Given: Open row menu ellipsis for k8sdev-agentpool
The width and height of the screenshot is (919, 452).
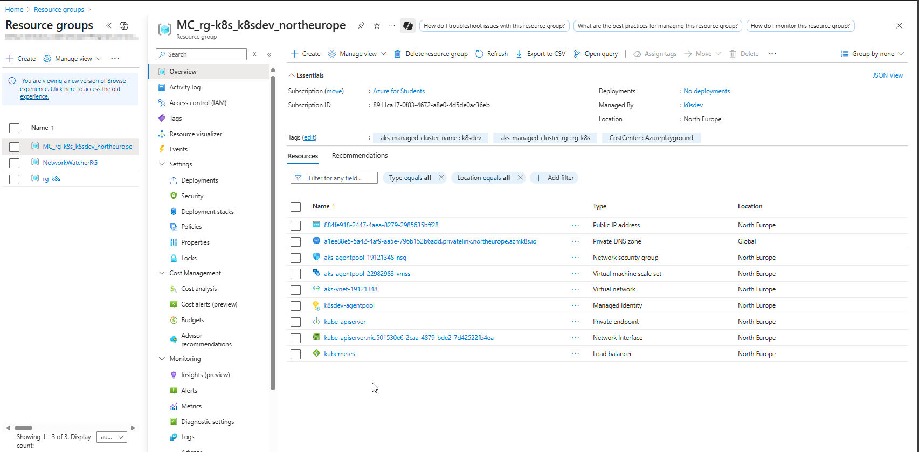Looking at the screenshot, I should click(x=575, y=305).
